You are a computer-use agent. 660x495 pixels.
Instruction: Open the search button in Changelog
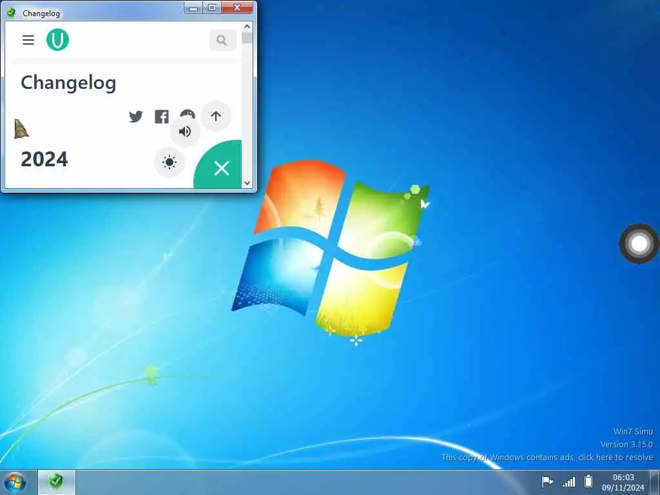(x=222, y=40)
